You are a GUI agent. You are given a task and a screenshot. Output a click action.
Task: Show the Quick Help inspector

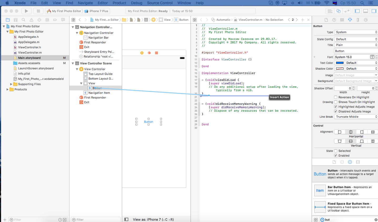click(334, 20)
